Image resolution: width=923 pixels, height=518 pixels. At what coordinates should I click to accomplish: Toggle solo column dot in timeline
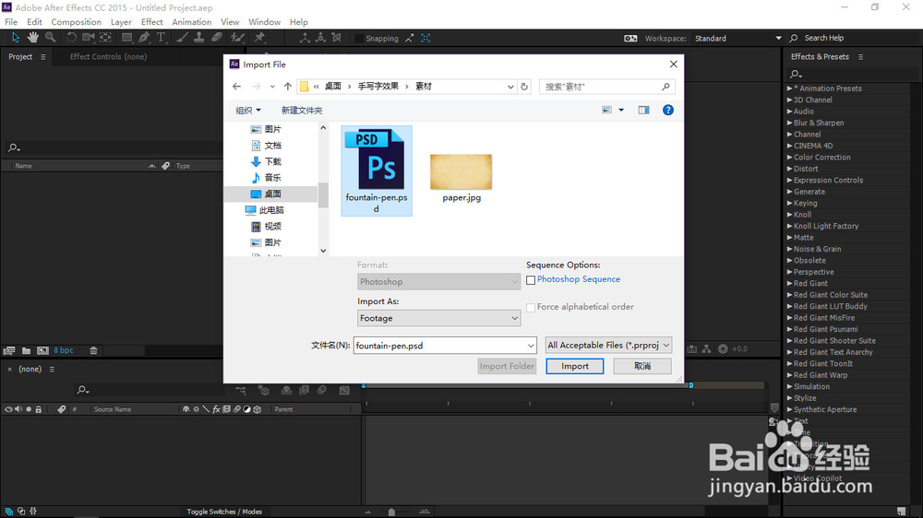tap(29, 409)
